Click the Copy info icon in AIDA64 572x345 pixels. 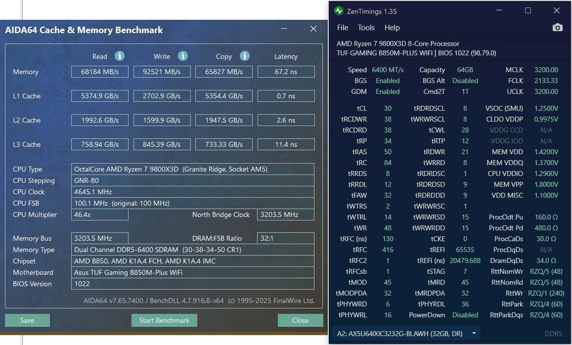click(x=245, y=56)
